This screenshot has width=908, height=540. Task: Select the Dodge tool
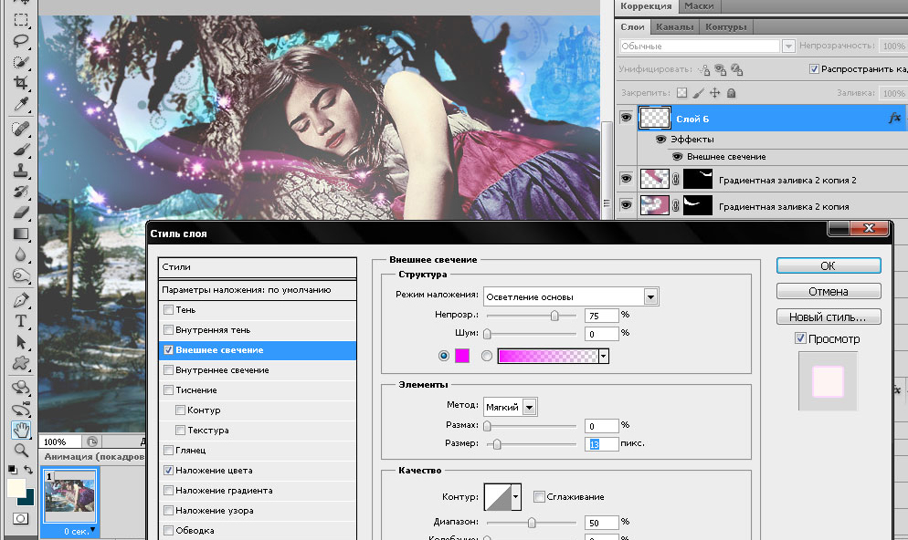point(21,275)
